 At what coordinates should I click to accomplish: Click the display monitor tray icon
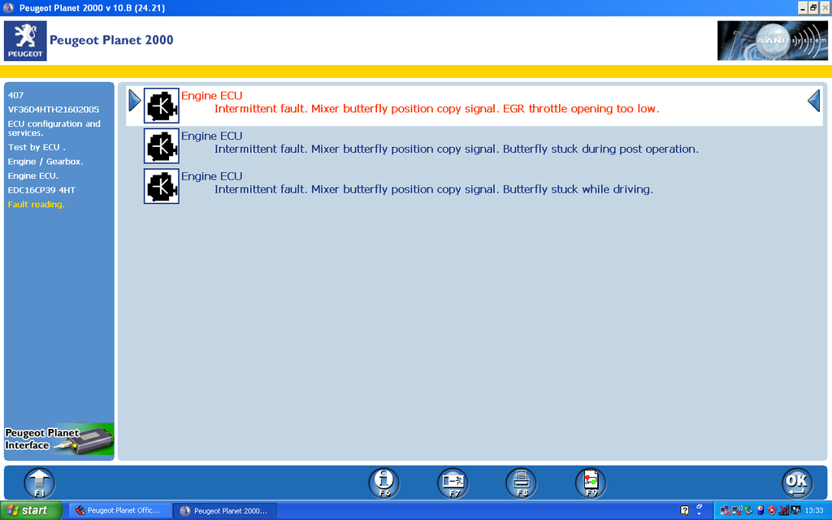coord(795,510)
